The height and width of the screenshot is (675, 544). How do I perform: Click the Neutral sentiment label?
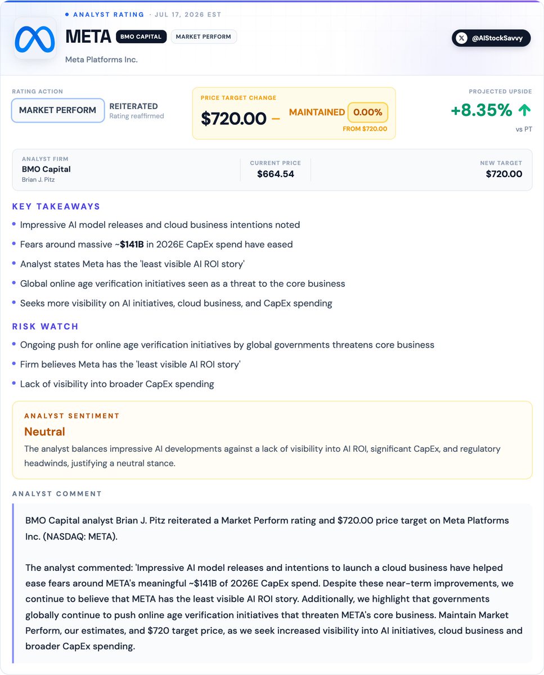tap(44, 431)
